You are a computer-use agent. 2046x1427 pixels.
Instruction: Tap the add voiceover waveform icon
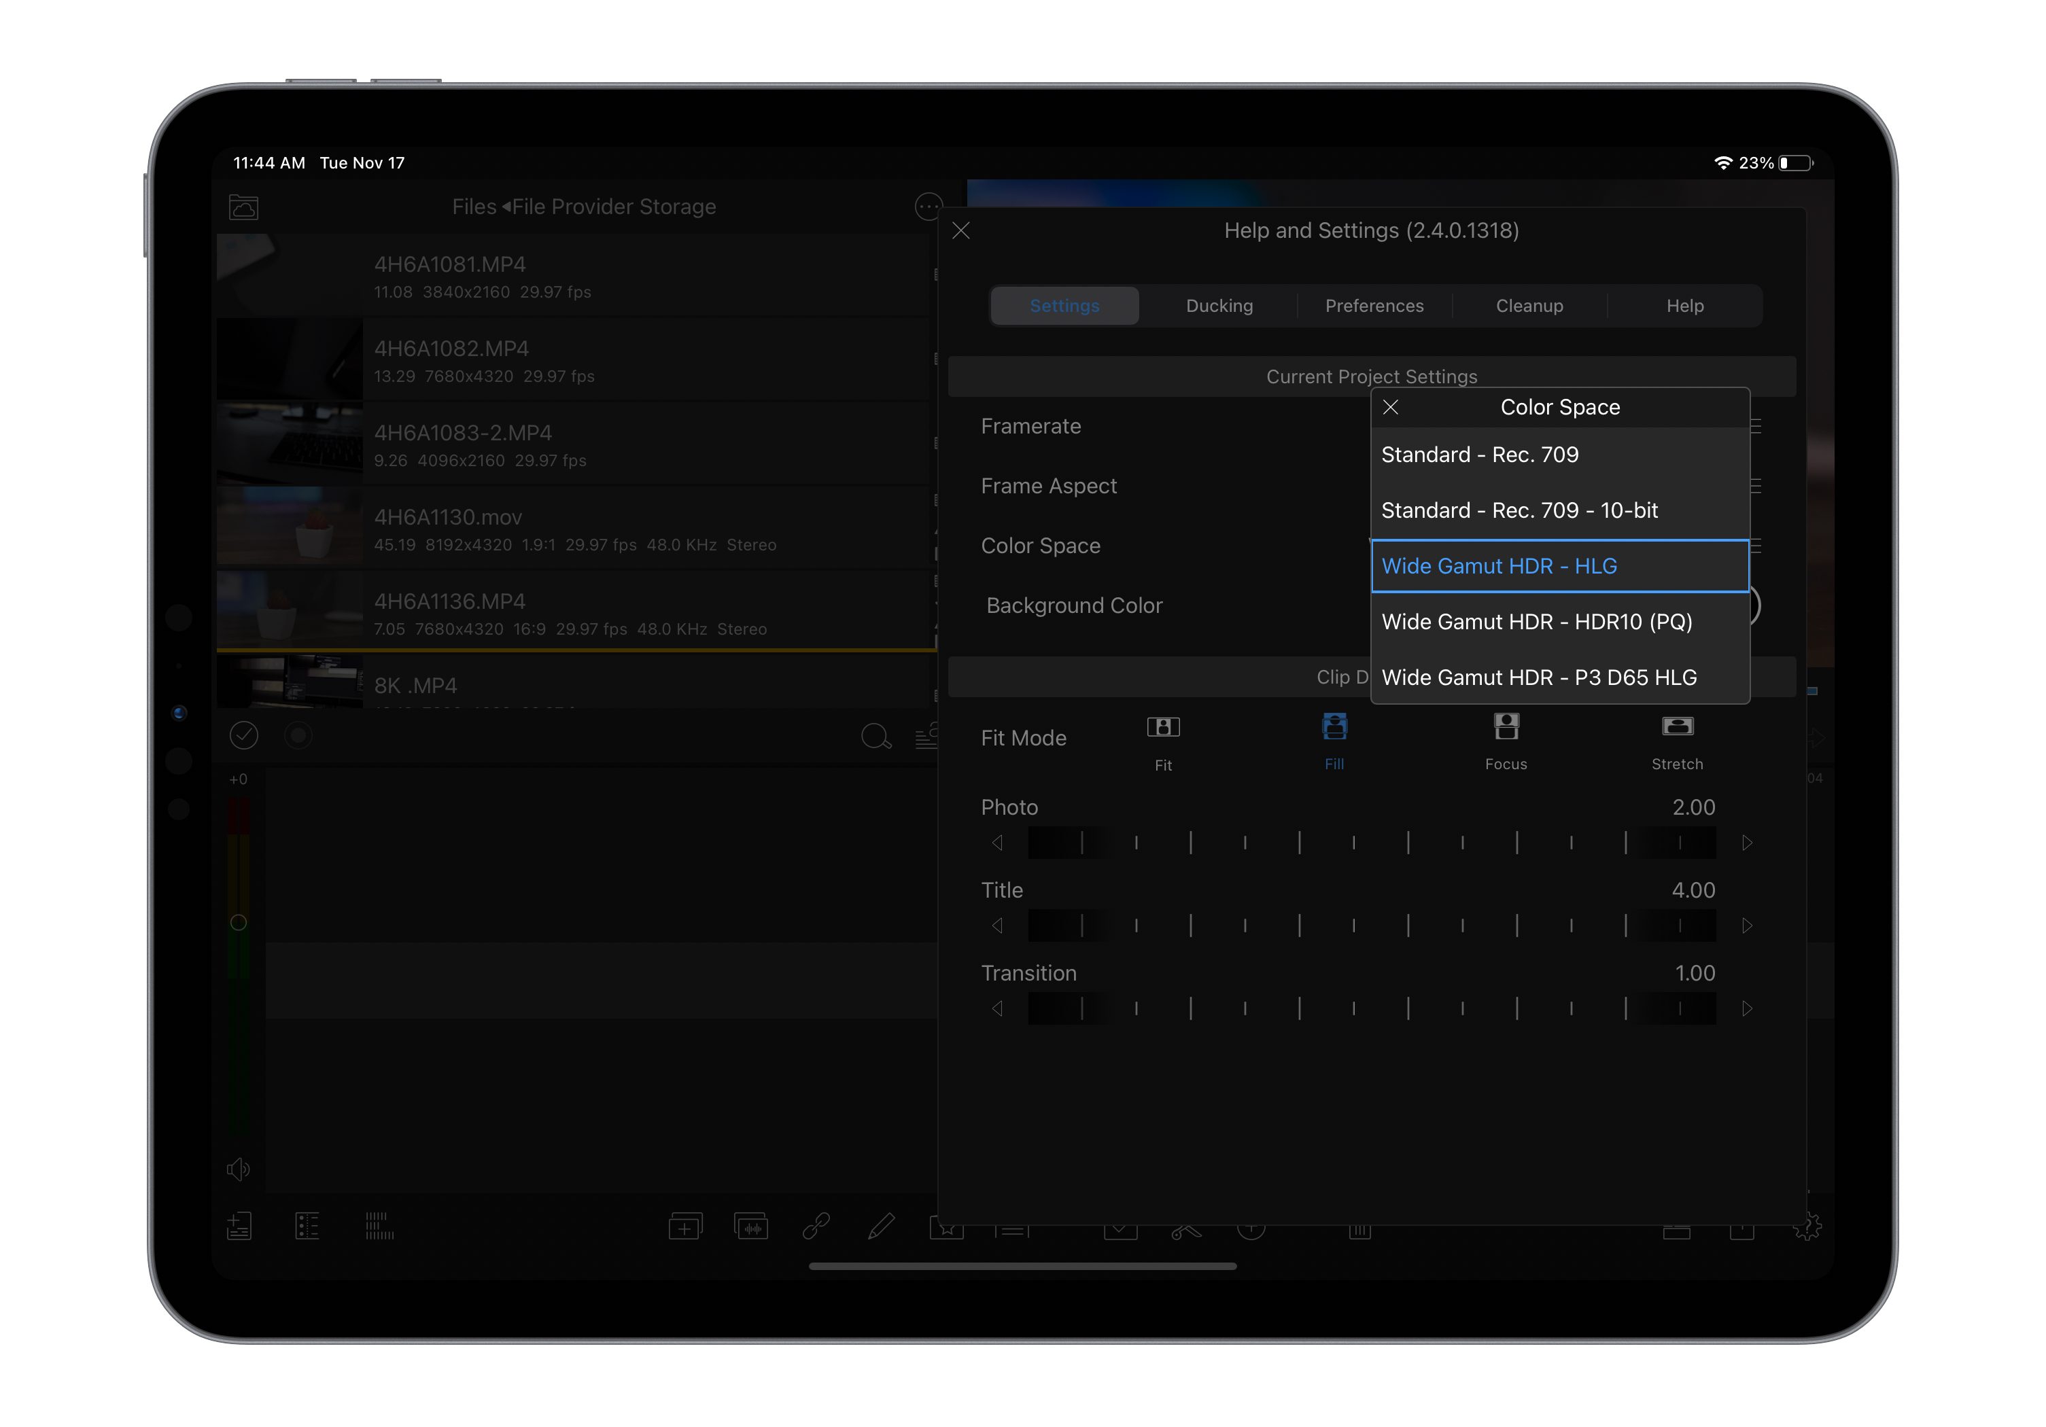[x=751, y=1227]
